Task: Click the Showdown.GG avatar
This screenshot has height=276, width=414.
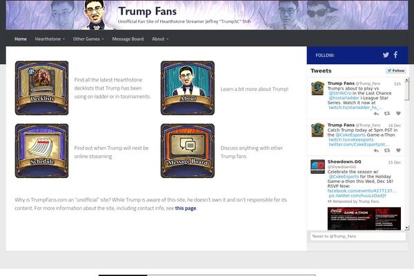Action: click(317, 167)
